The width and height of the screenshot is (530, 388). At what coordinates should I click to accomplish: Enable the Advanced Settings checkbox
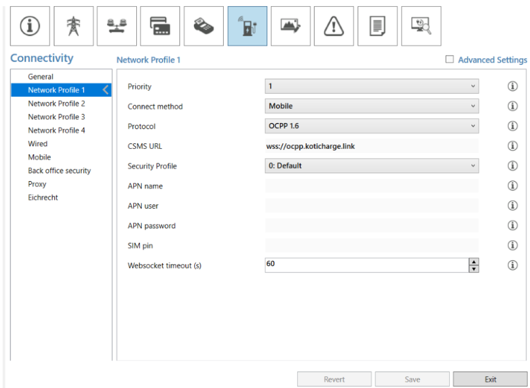(450, 59)
